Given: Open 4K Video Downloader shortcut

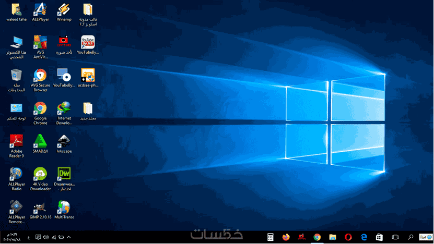Looking at the screenshot, I should [40, 179].
